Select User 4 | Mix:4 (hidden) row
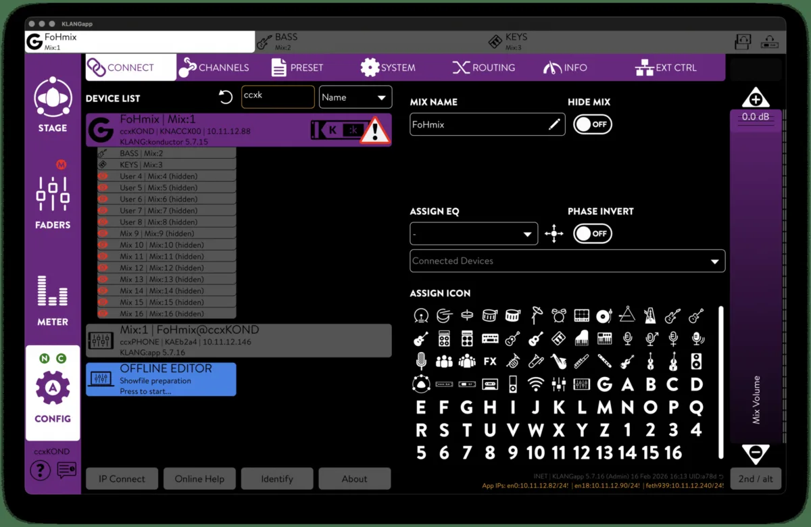 click(x=166, y=176)
